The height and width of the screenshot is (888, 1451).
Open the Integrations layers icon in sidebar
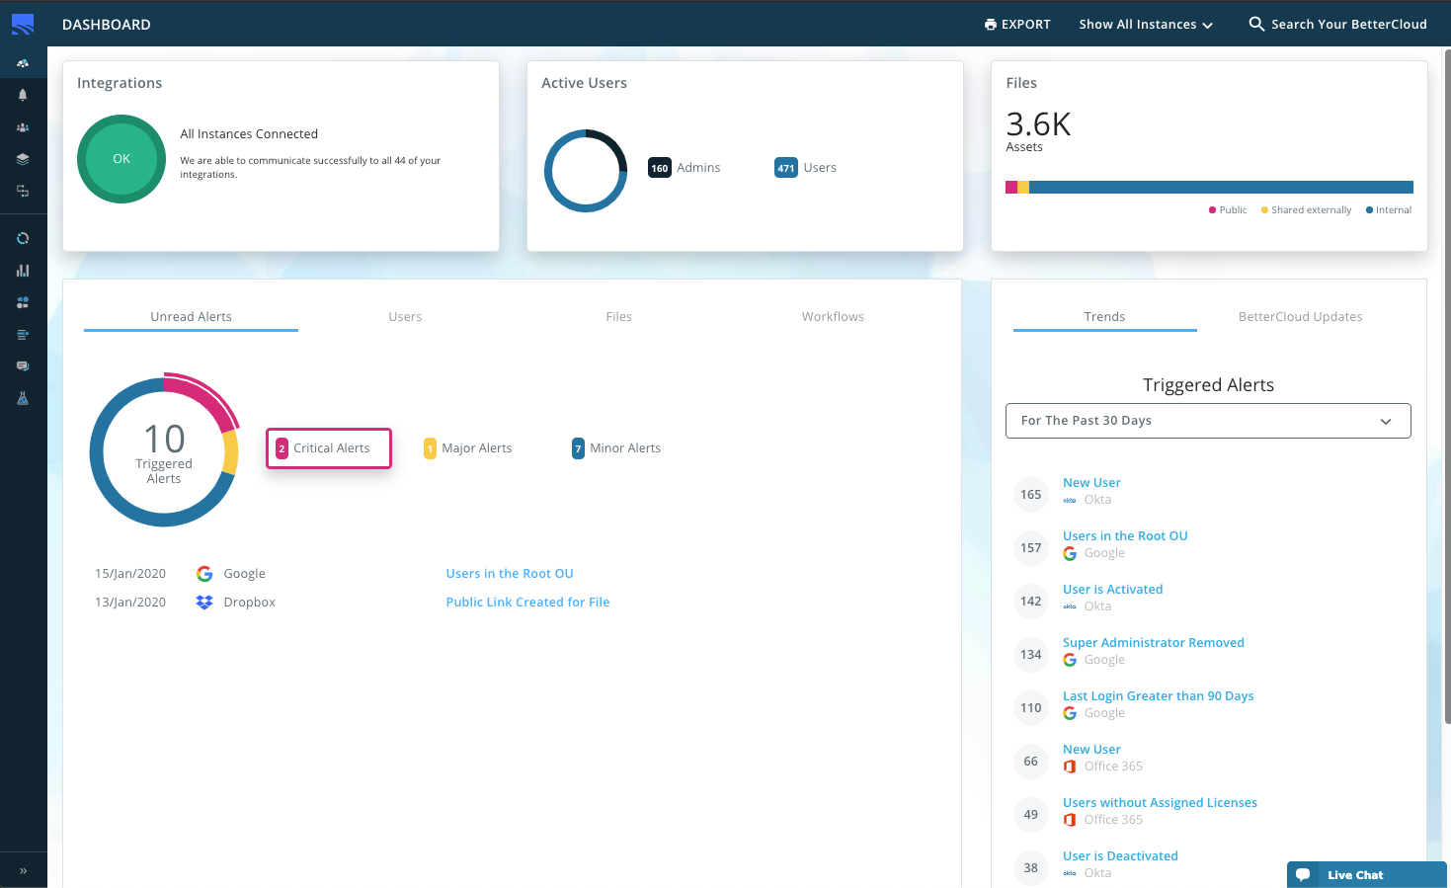point(23,158)
